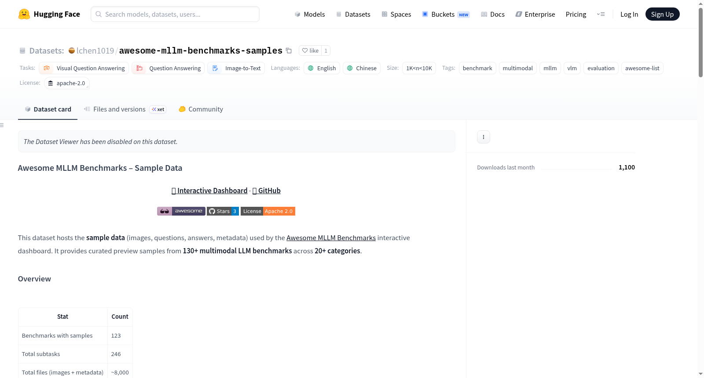The width and height of the screenshot is (704, 378).
Task: Click the vlm tag
Action: (572, 68)
